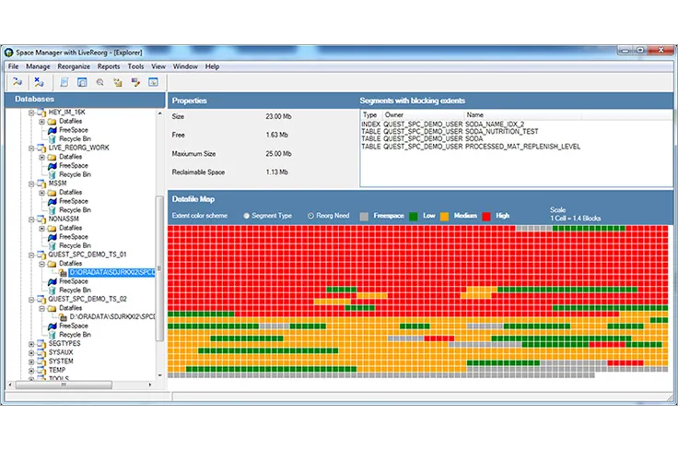Click the SYSAUX tablespace icon
The image size is (678, 451).
42,352
